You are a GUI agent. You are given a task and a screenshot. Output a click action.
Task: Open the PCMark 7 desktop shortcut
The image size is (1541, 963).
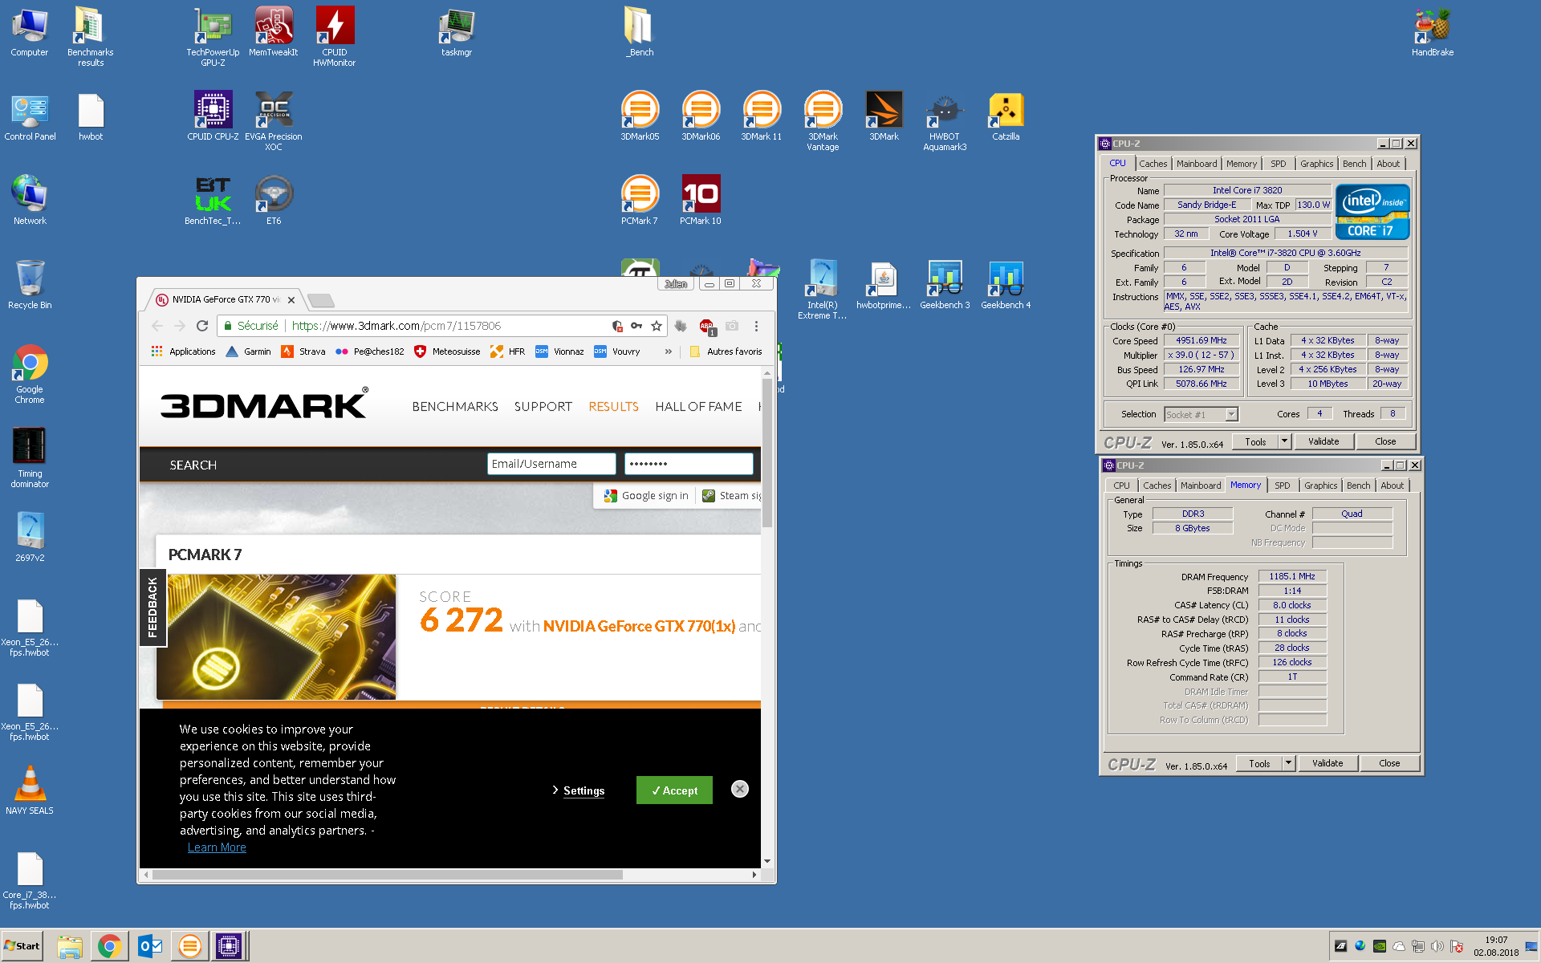(x=640, y=200)
